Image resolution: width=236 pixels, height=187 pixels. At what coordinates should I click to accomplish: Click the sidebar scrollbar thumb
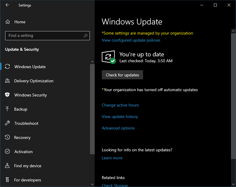(92, 109)
